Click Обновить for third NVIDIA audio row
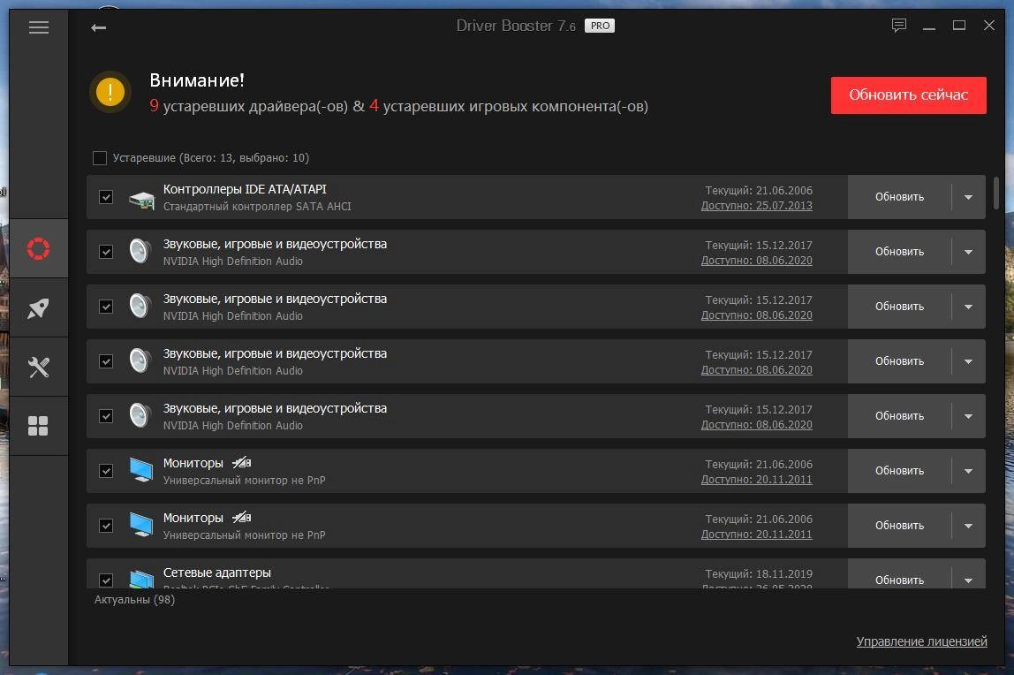1014x675 pixels. click(x=899, y=361)
